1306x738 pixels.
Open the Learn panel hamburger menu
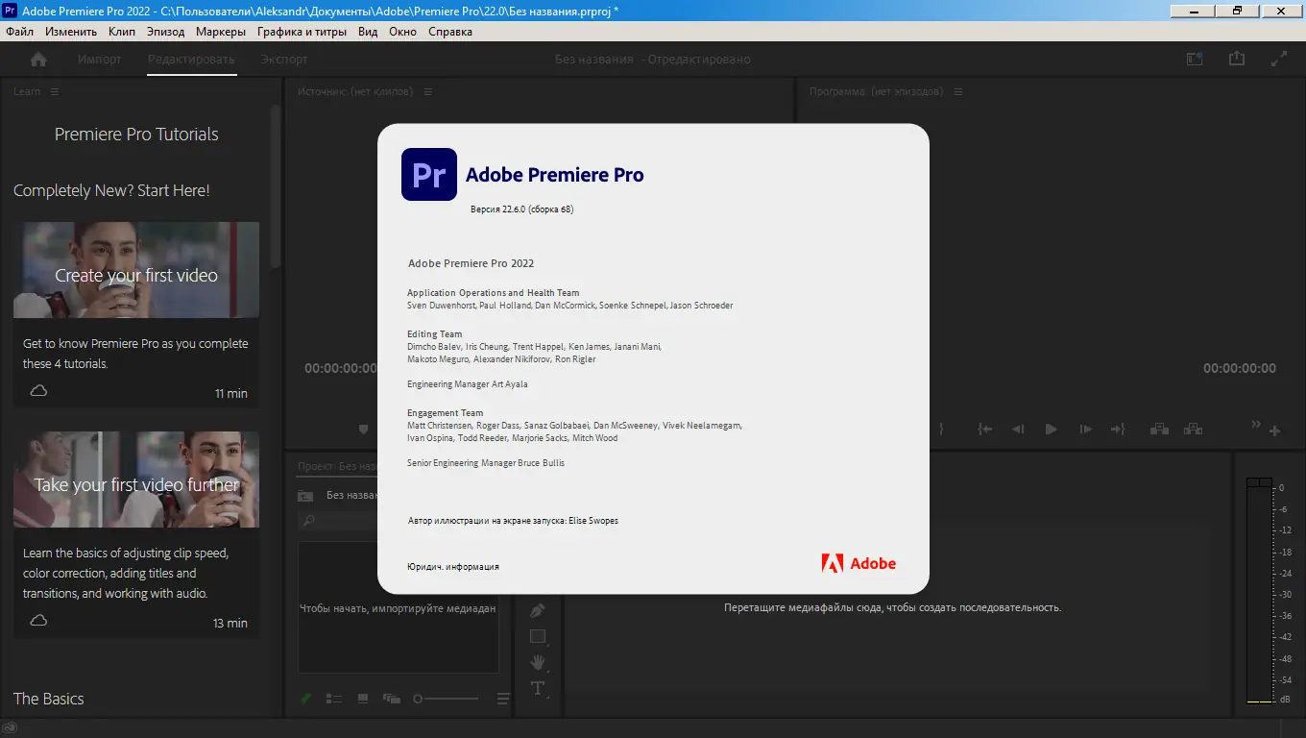point(55,91)
